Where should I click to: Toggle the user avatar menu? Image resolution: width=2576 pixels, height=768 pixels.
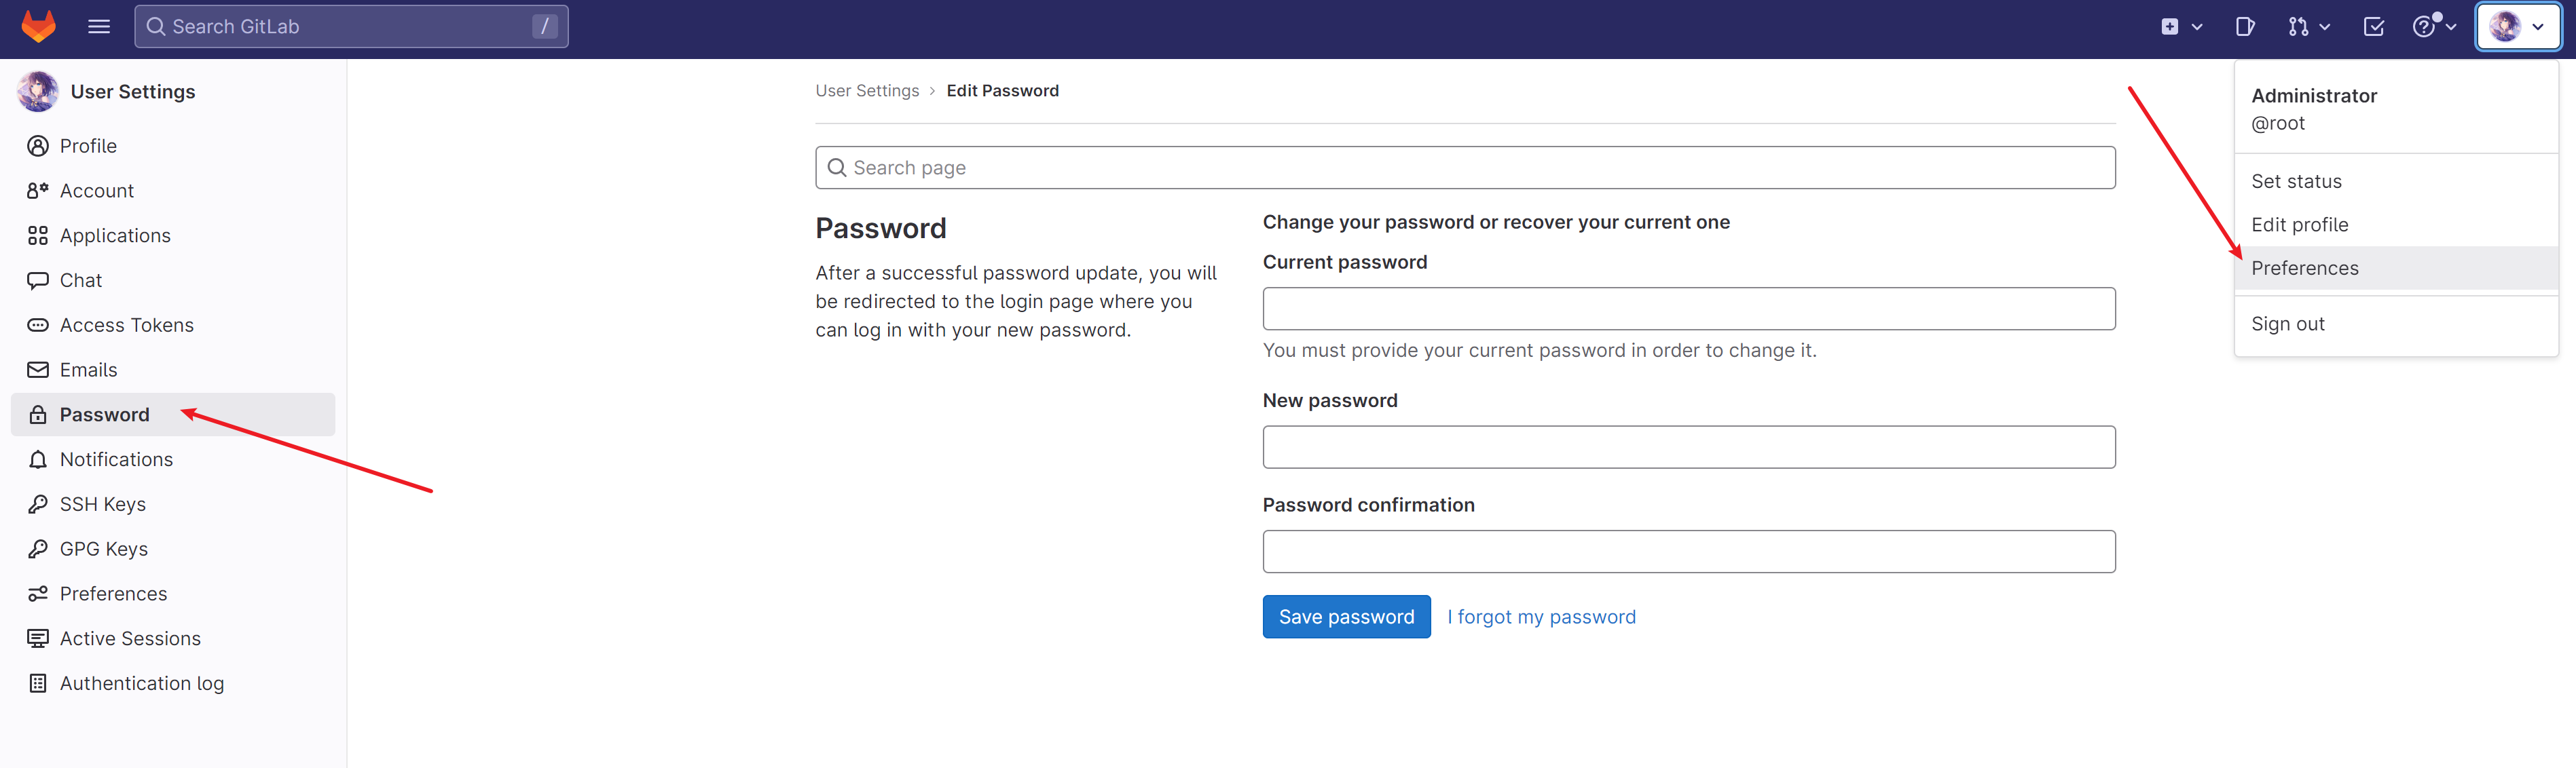coord(2517,27)
